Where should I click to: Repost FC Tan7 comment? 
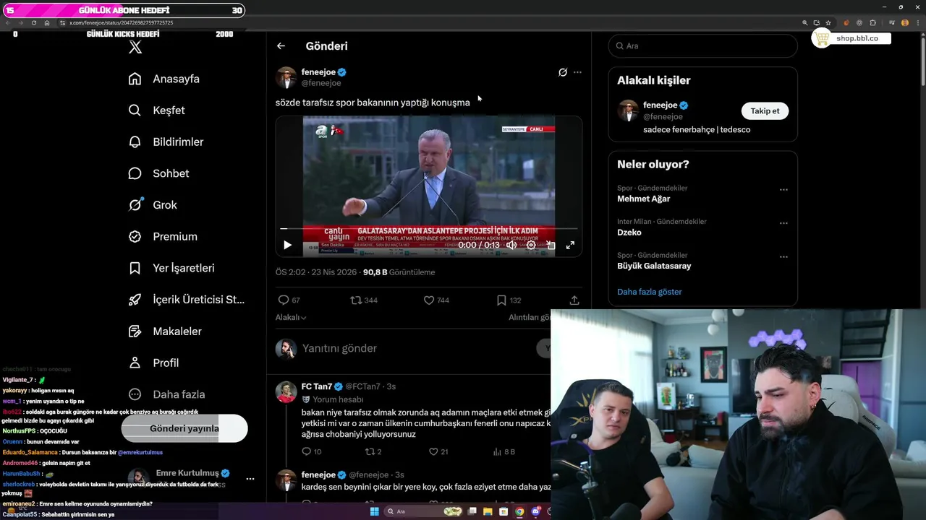click(x=370, y=451)
